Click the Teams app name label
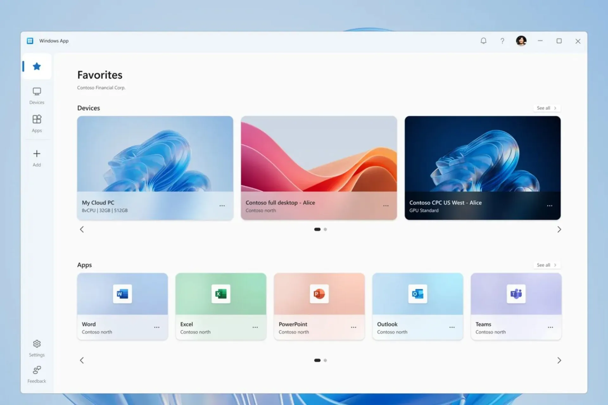This screenshot has height=405, width=608. 483,324
